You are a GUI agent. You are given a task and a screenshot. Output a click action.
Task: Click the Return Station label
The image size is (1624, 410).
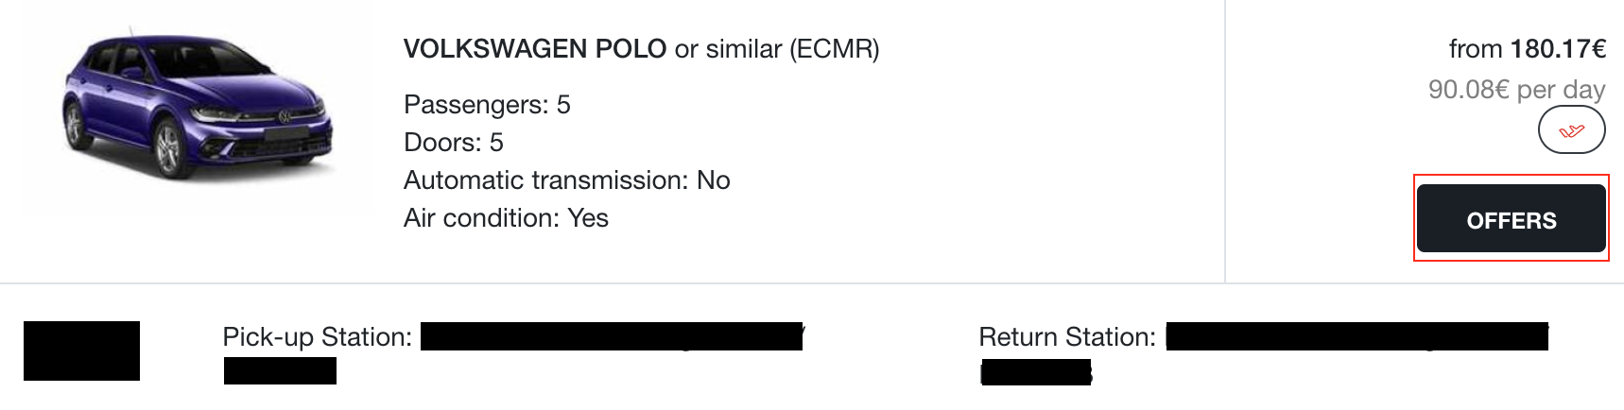[1067, 337]
